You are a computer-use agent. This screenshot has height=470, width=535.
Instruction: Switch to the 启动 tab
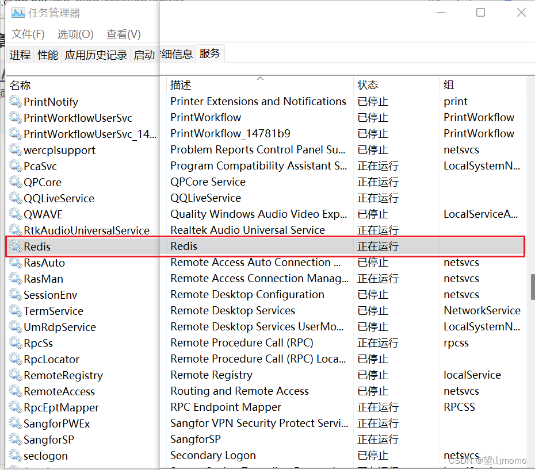point(144,55)
